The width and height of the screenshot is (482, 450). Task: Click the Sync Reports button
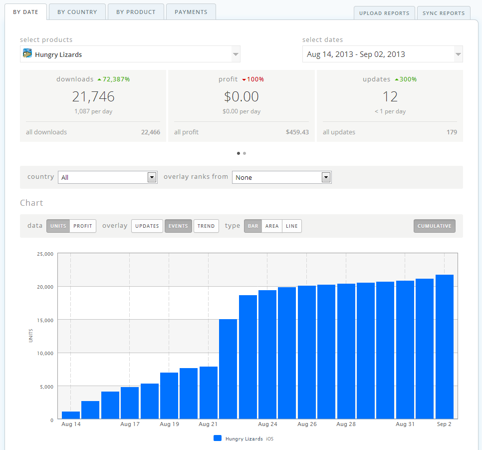tap(444, 13)
